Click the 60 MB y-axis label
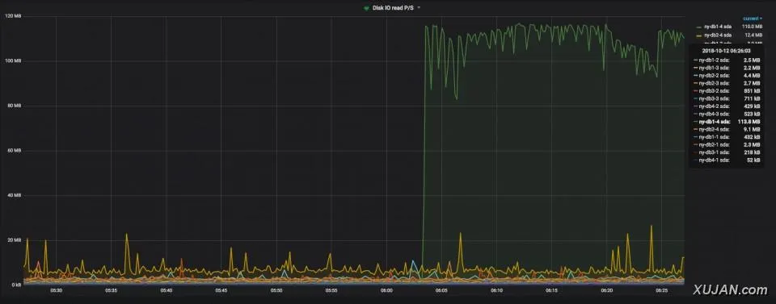776x304 pixels. [x=15, y=151]
